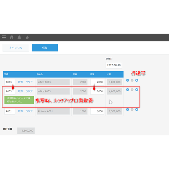The height and width of the screenshot is (169, 169).
Task: Click クリア link in the first A003 row
Action: [29, 82]
